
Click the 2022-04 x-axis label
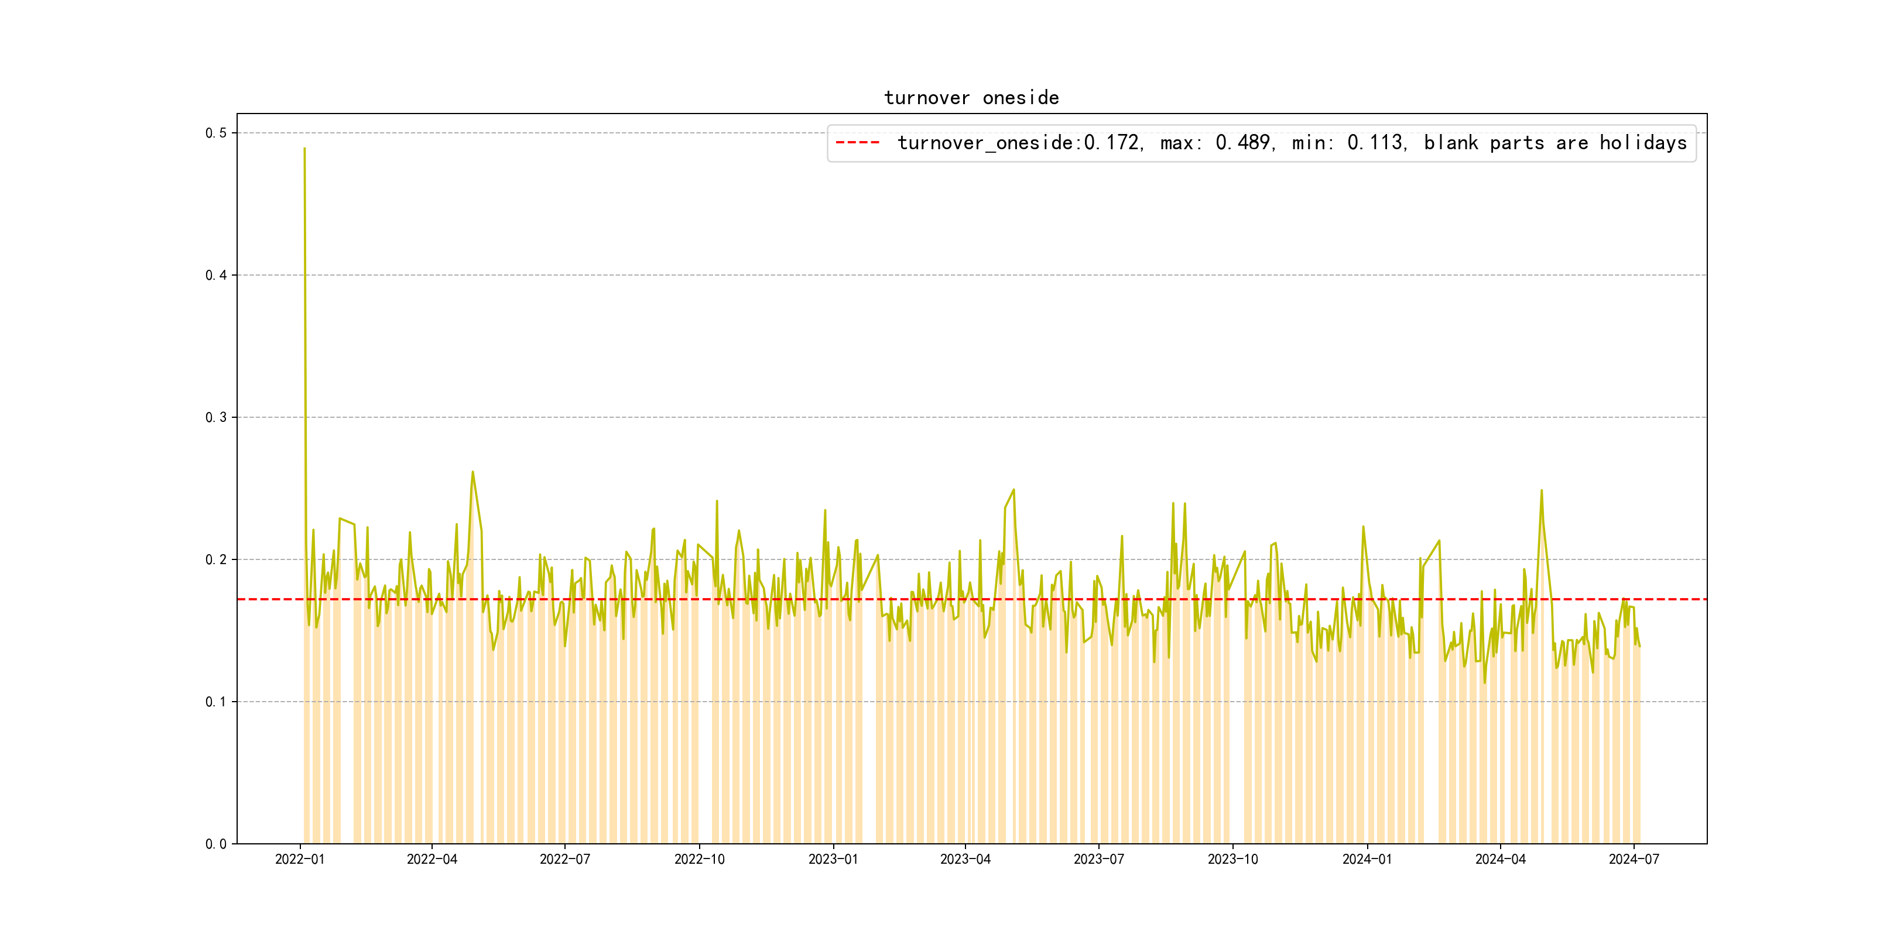(x=432, y=860)
